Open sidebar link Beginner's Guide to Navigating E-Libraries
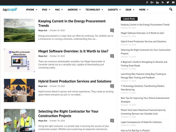This screenshot has height=132, width=176. [144, 64]
